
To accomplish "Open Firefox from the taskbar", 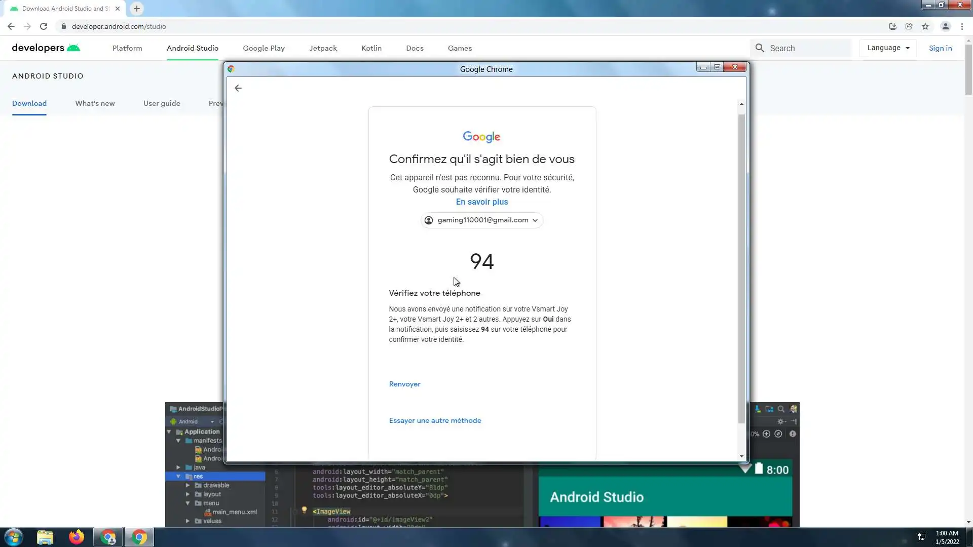I will [x=77, y=537].
